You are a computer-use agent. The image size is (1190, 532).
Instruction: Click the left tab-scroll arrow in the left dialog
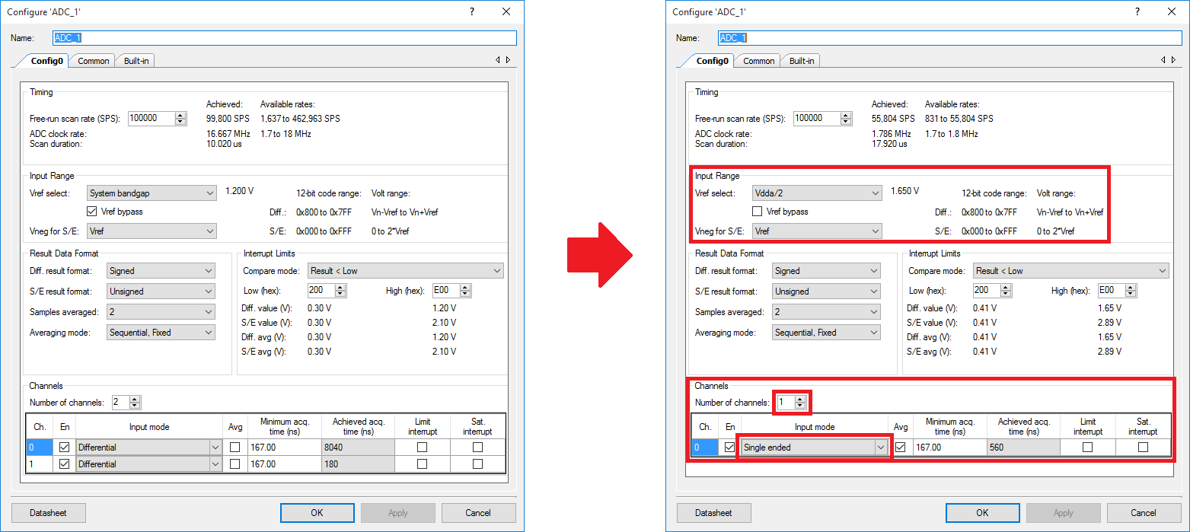[x=498, y=60]
